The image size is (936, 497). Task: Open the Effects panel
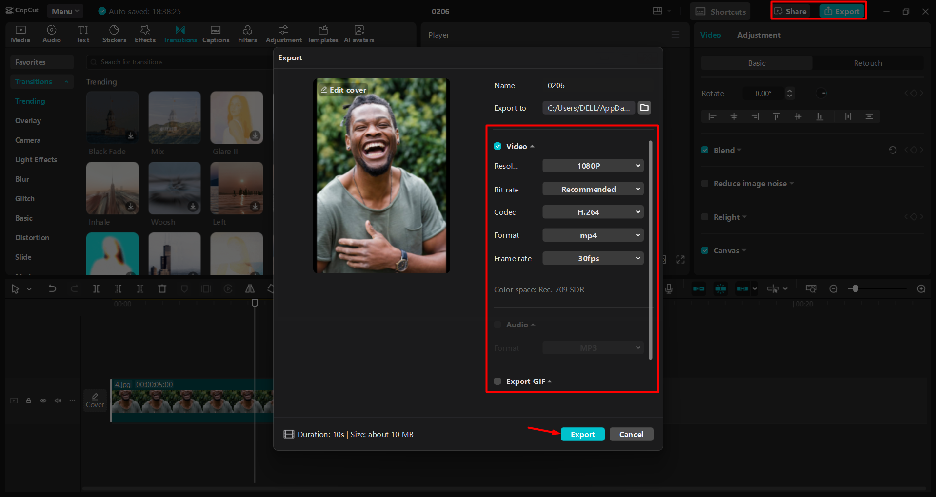pos(145,34)
